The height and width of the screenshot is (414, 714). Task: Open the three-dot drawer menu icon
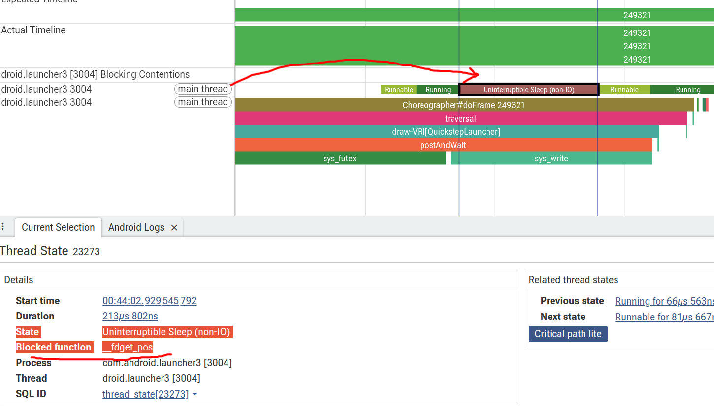3,227
